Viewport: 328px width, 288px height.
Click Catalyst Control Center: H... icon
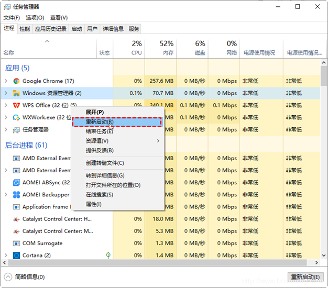click(16, 219)
